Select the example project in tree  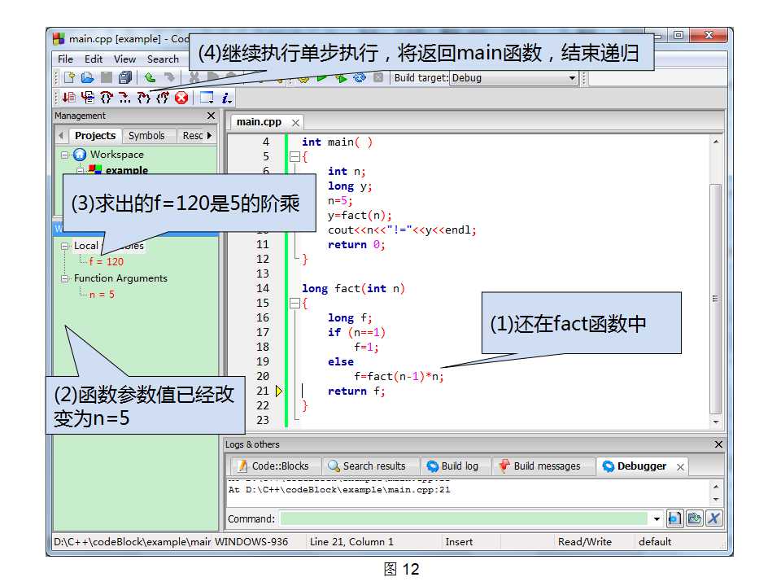(x=127, y=170)
